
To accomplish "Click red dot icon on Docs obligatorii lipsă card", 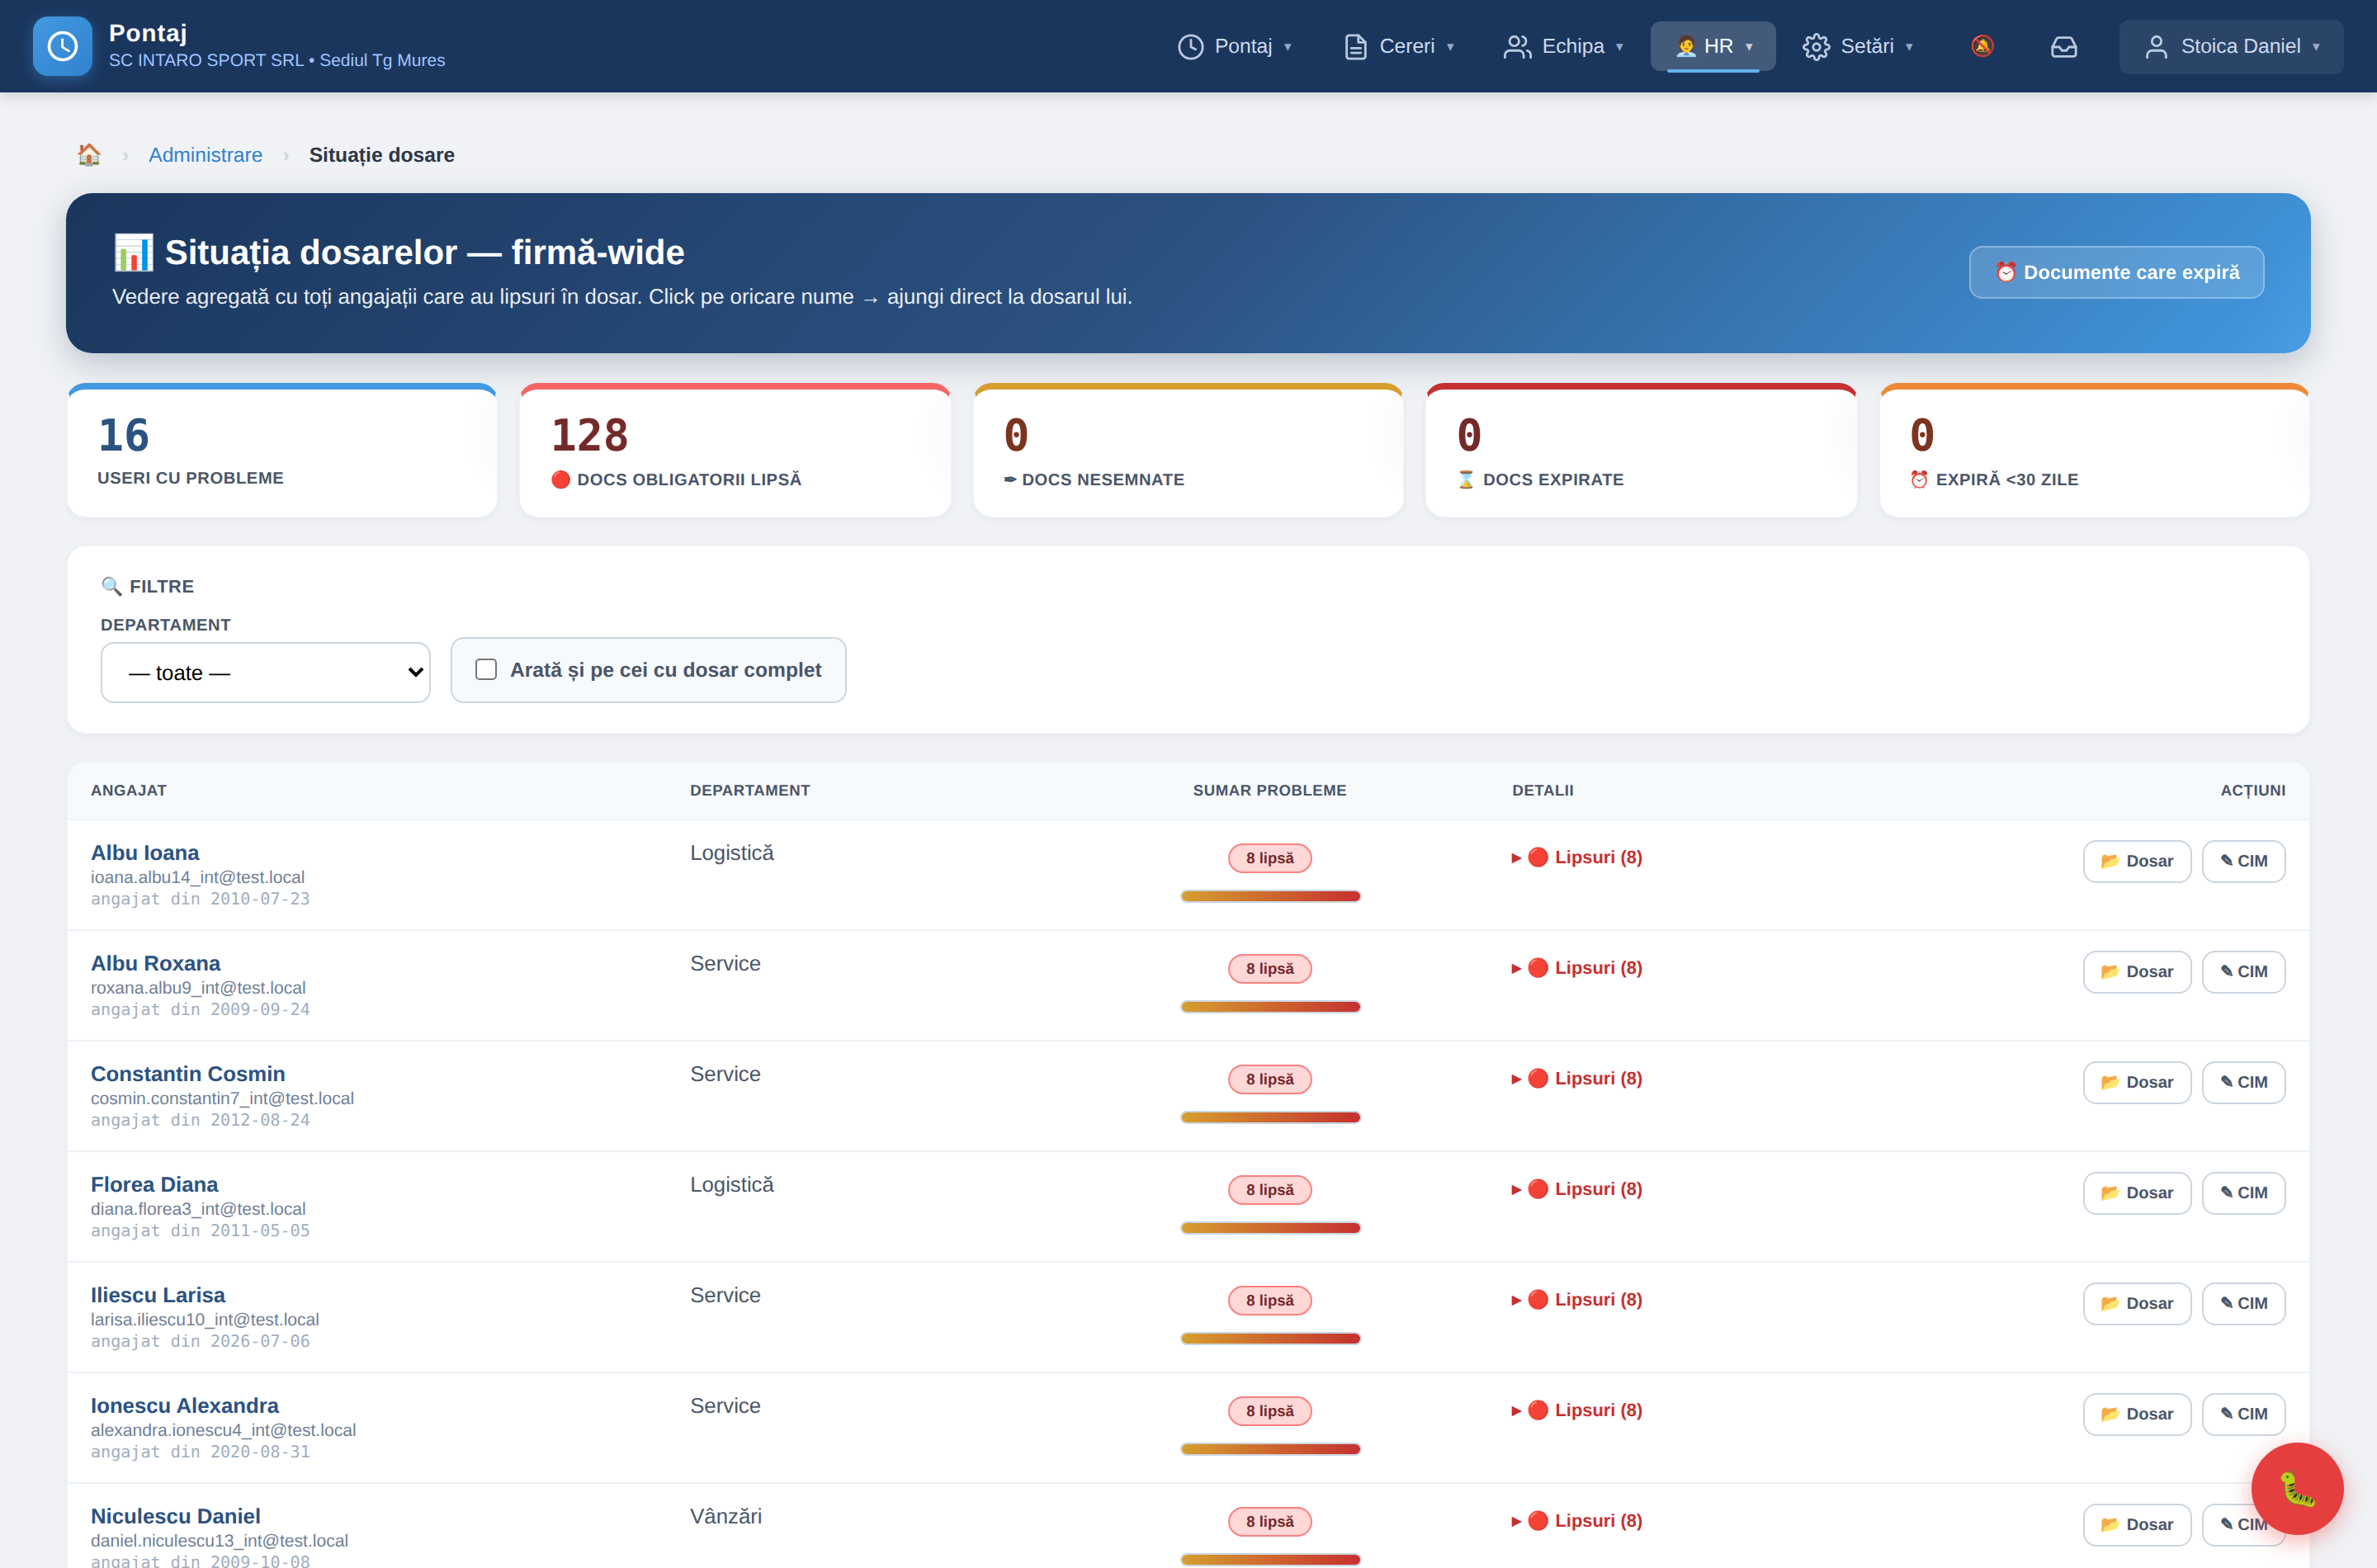I will [561, 479].
